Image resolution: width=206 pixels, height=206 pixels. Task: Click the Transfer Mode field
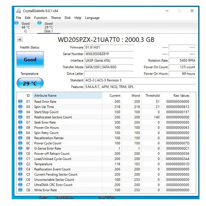coord(109,67)
